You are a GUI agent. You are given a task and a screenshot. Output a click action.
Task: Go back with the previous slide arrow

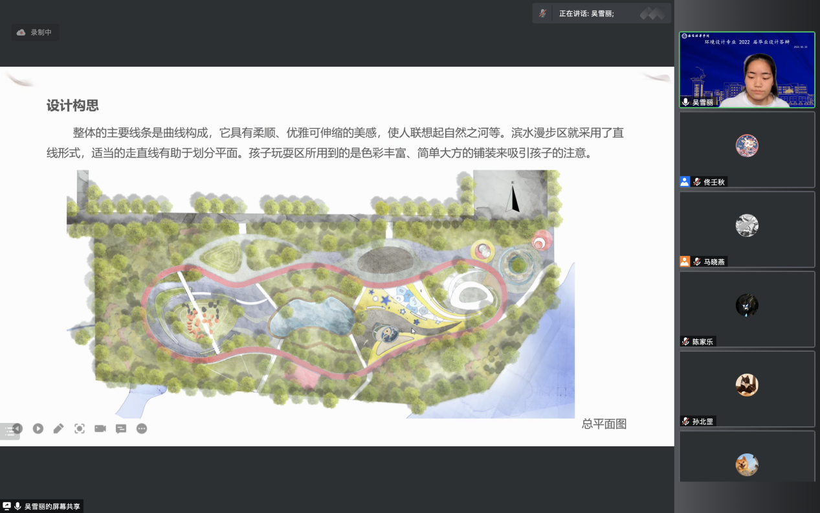17,428
